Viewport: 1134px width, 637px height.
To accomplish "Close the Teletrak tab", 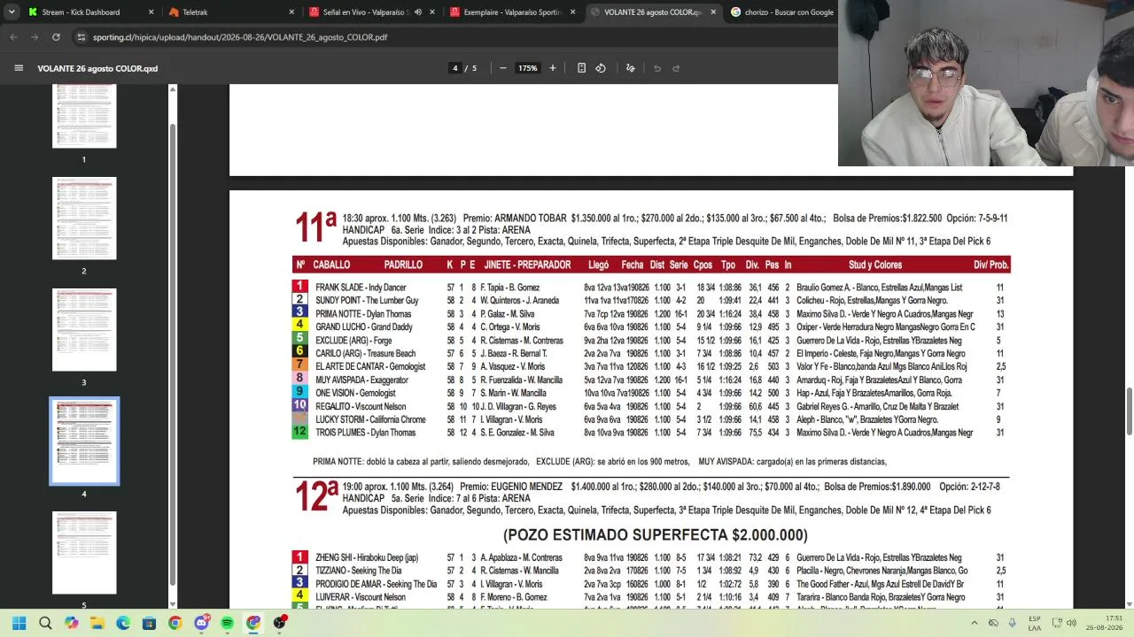I will [291, 12].
